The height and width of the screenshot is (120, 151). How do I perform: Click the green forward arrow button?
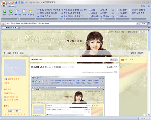coord(11,11)
